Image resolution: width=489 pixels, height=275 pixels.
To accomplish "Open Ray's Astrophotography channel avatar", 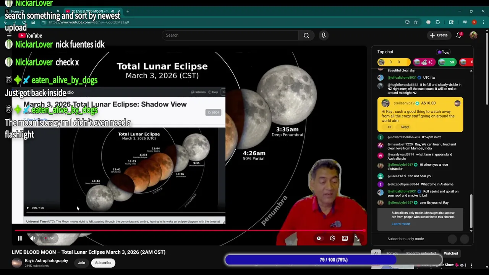I will click(17, 263).
